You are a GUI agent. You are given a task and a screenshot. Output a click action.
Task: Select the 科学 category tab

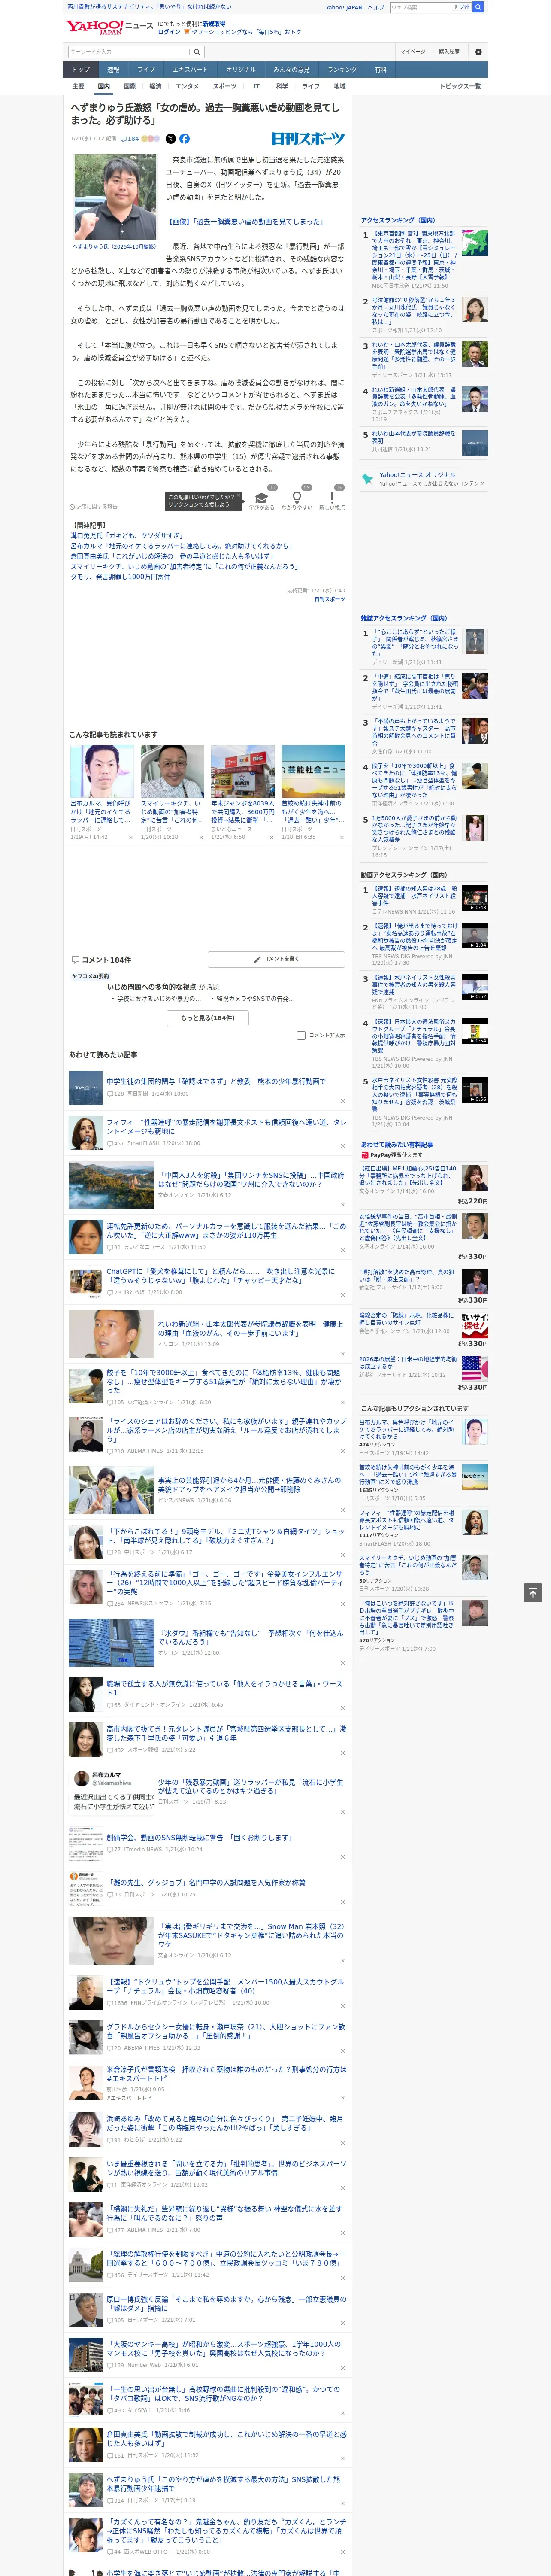coord(282,86)
